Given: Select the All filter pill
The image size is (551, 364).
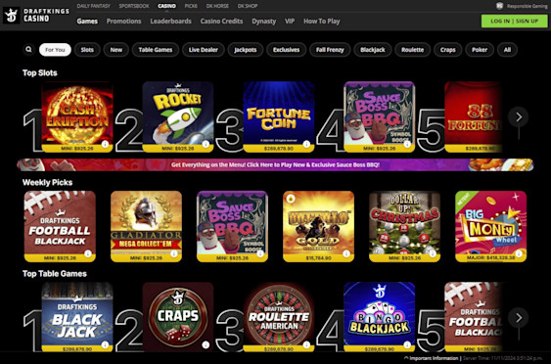Looking at the screenshot, I should tap(507, 50).
